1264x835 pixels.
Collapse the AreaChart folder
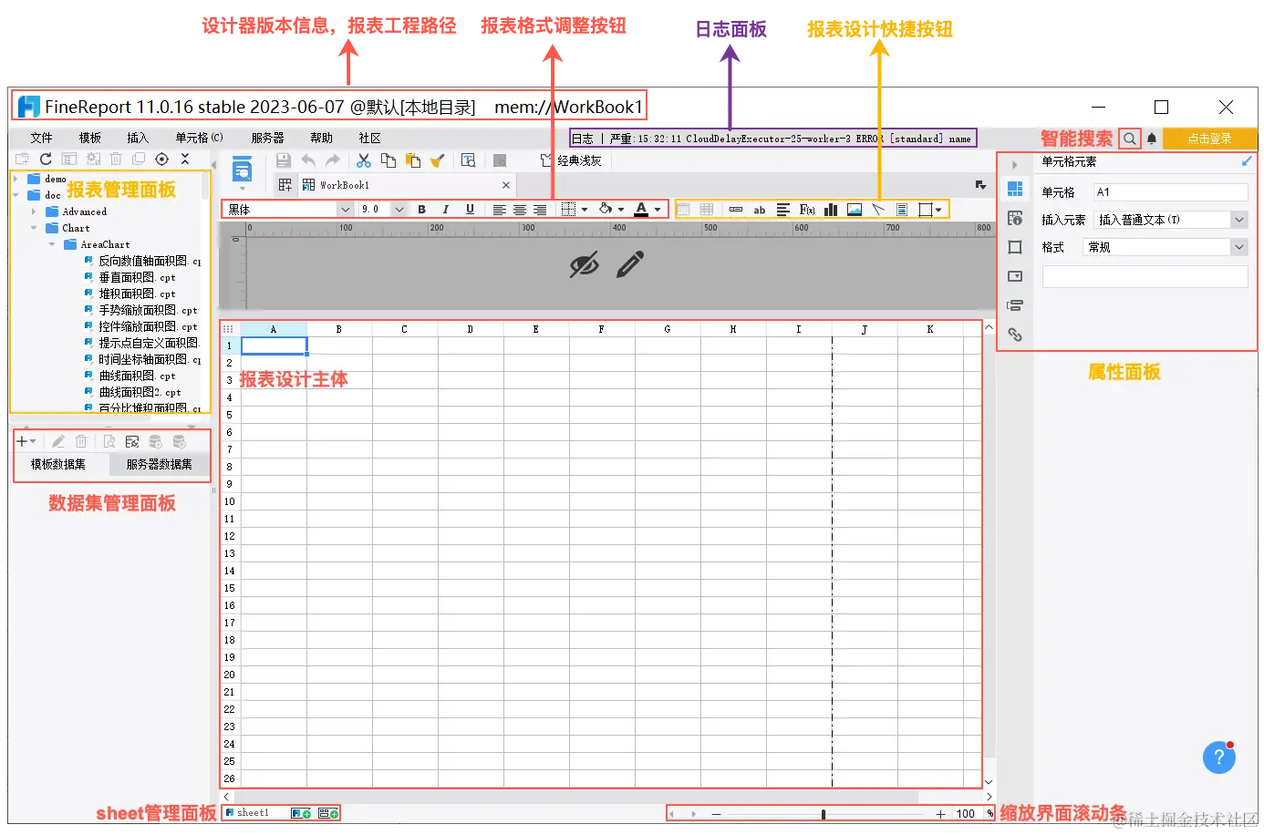click(x=51, y=244)
